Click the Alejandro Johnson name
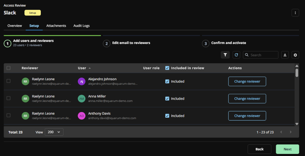305x156 pixels. click(102, 79)
